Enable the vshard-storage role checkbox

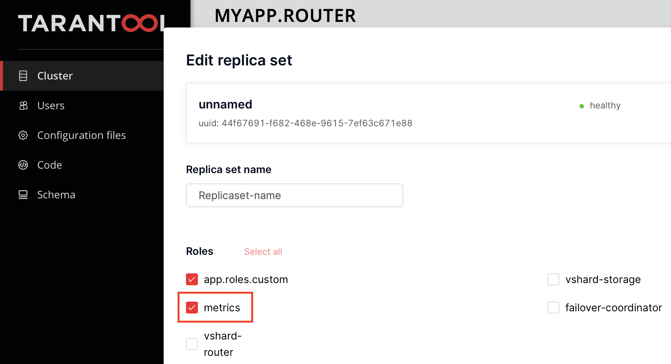(553, 279)
